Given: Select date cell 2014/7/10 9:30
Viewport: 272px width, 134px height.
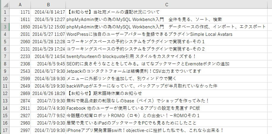Looking at the screenshot, I should (48, 130).
